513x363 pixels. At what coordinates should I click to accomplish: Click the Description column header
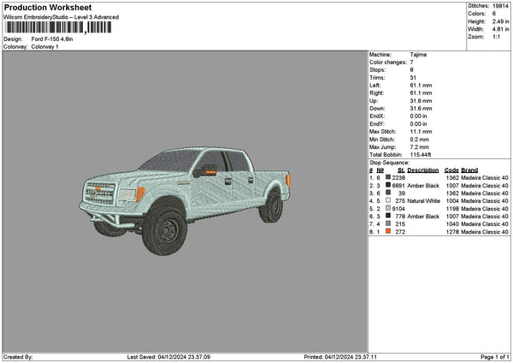pyautogui.click(x=423, y=170)
